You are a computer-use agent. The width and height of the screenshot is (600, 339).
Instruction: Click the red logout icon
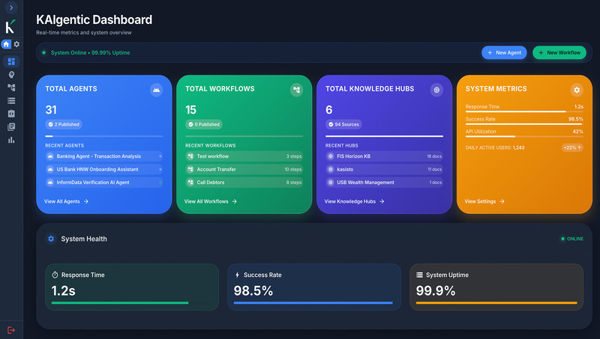pyautogui.click(x=11, y=330)
